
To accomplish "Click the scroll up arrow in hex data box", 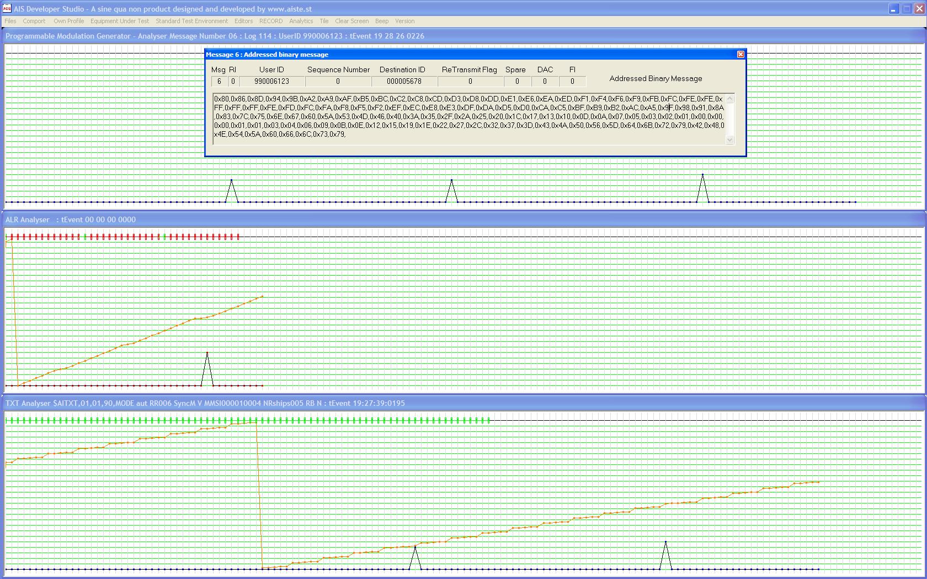I will tap(729, 99).
